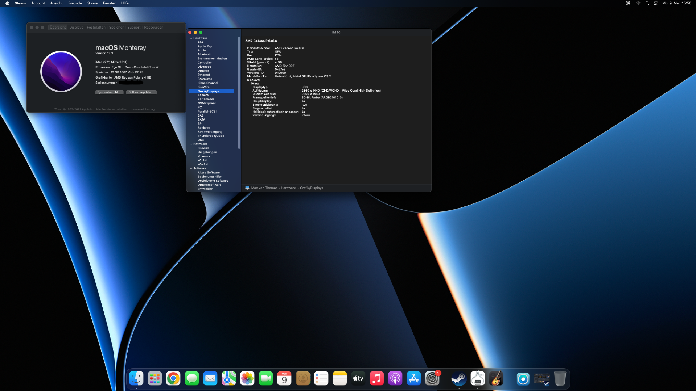This screenshot has height=391, width=696.
Task: Switch to the Speicher tab
Action: pos(116,28)
